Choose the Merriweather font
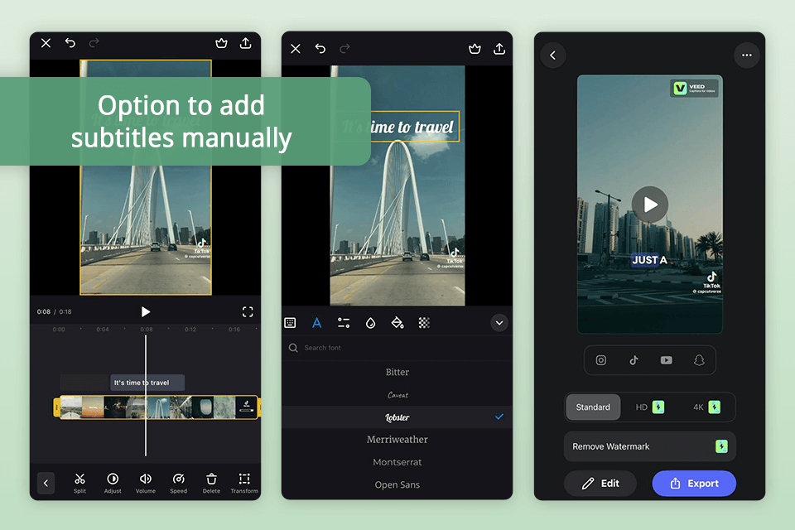 [397, 440]
